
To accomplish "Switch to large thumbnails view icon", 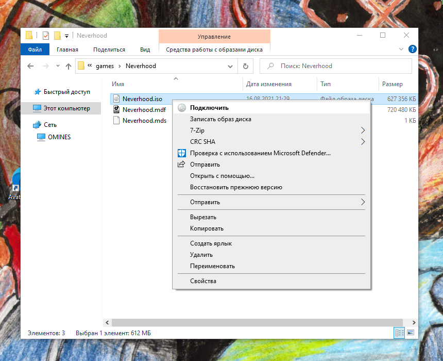I will (x=411, y=333).
